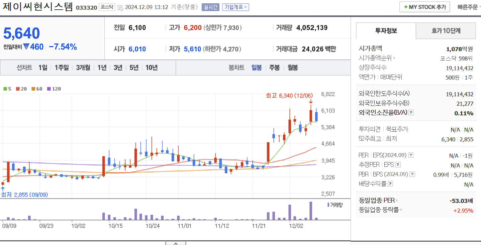Enable 실시간 real-time updates

[210, 7]
